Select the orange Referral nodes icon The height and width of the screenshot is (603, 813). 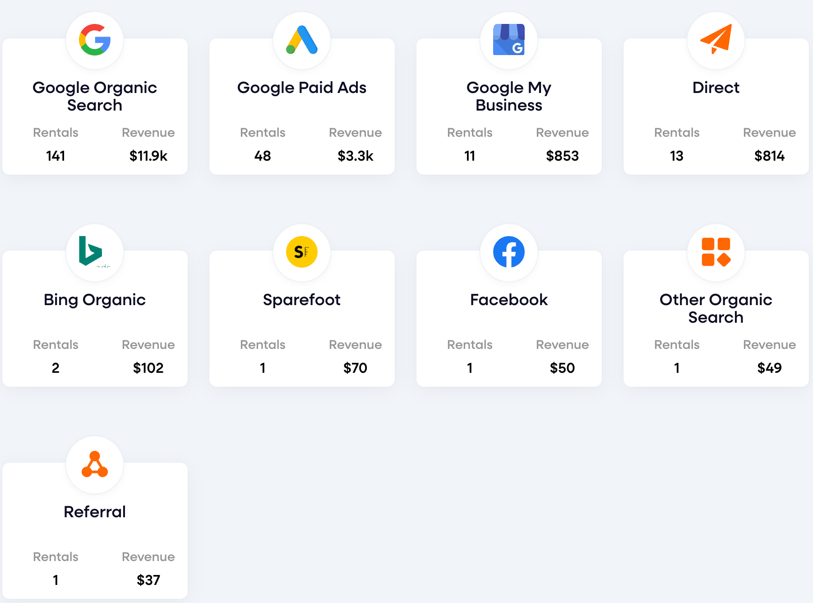(x=95, y=464)
